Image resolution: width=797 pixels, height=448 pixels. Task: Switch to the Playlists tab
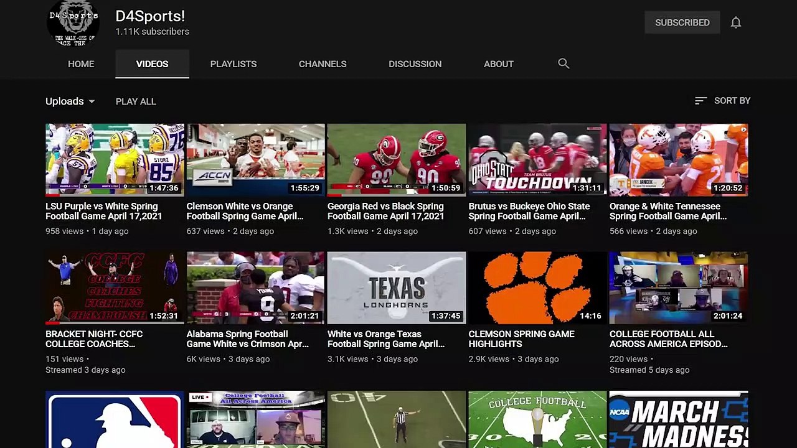[233, 64]
